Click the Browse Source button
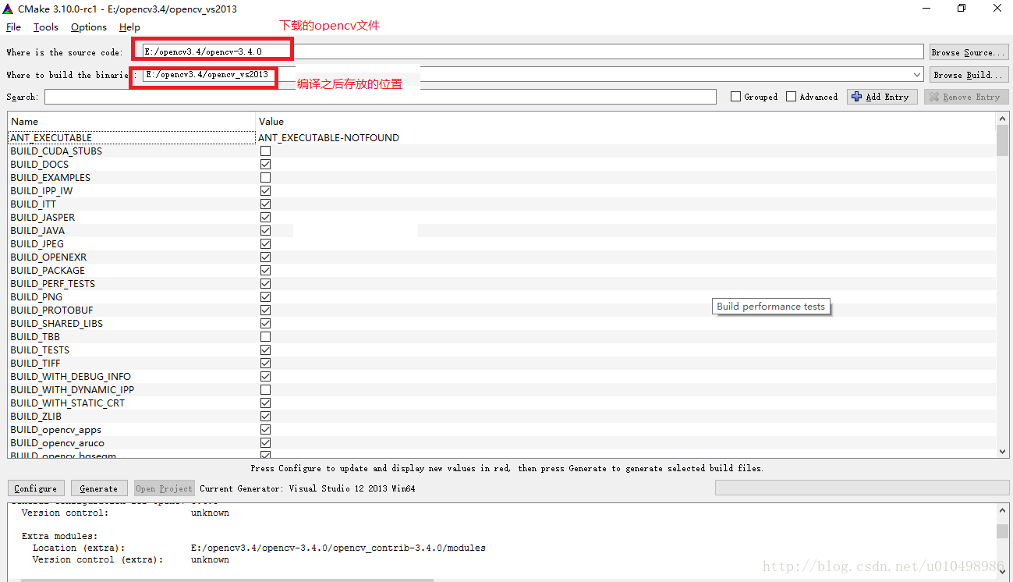The image size is (1013, 582). point(969,52)
